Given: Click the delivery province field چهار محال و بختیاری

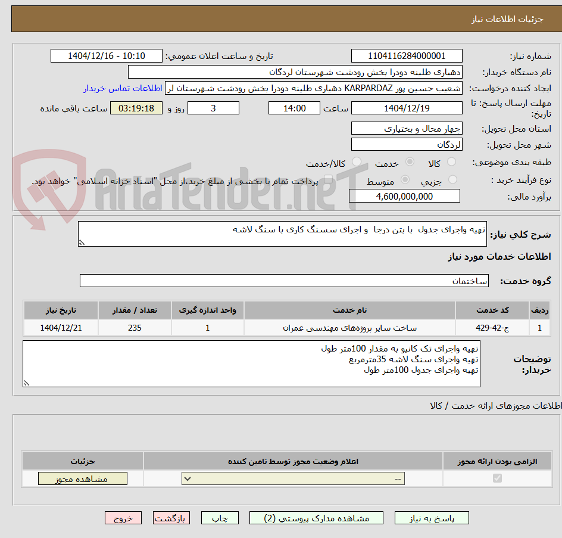Looking at the screenshot, I should tap(407, 129).
